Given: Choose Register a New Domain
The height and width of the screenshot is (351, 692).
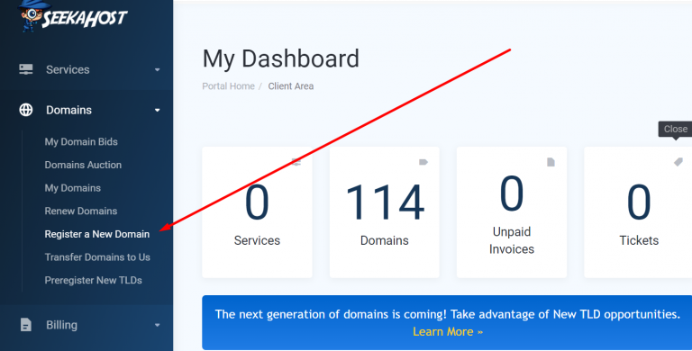Looking at the screenshot, I should point(97,234).
